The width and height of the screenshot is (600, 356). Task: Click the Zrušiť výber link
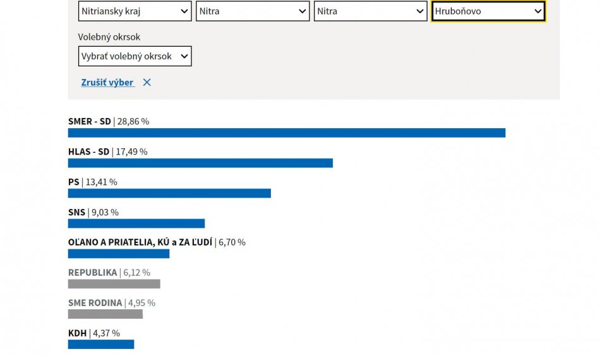(x=107, y=82)
